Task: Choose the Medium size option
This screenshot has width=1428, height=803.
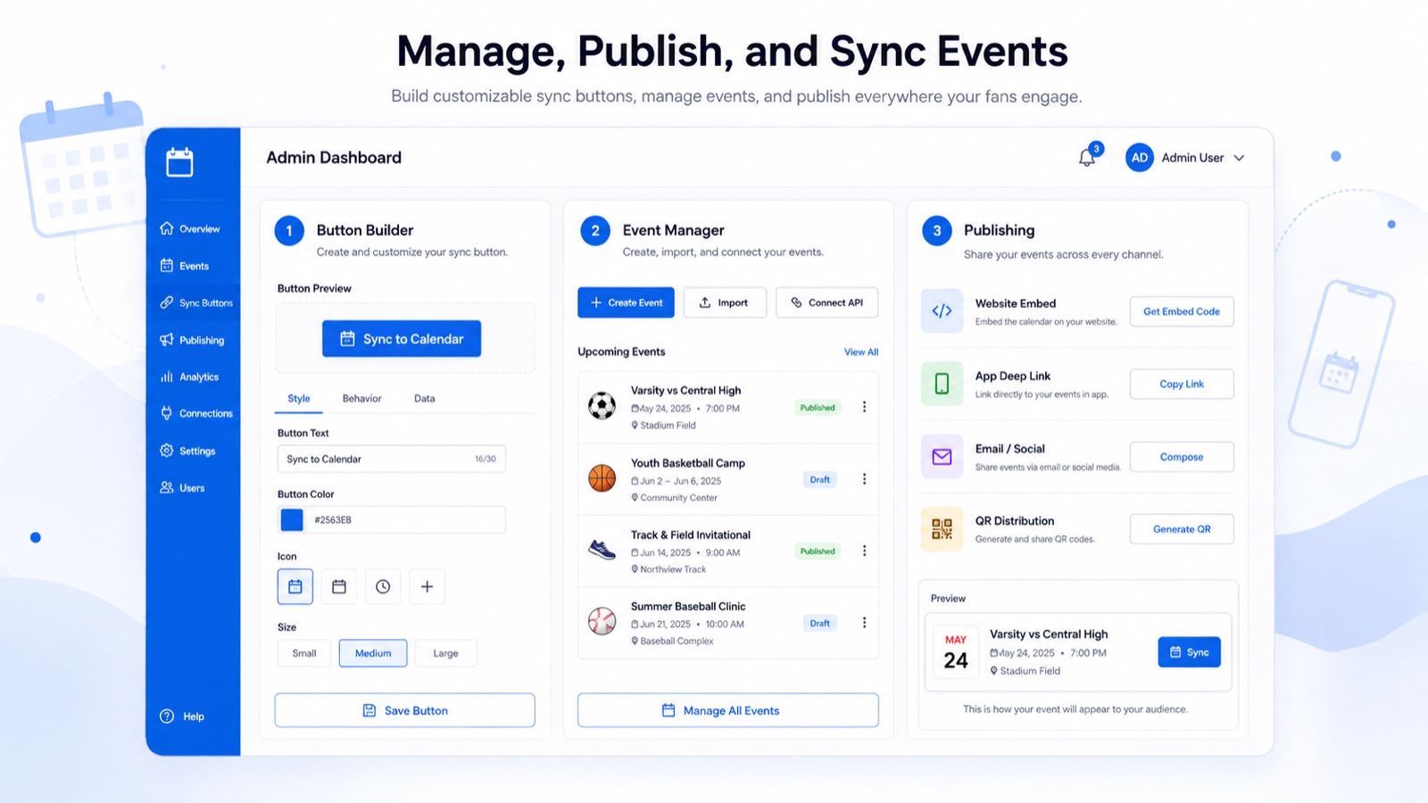Action: (x=373, y=653)
